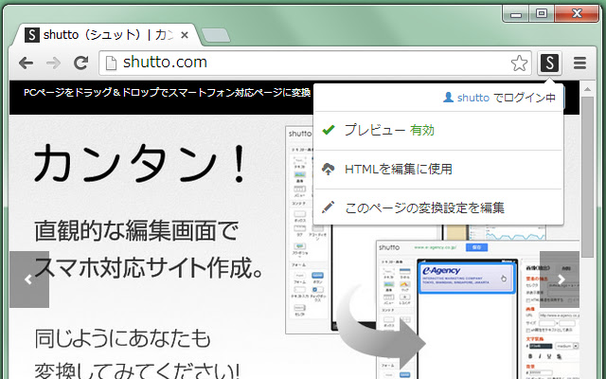The width and height of the screenshot is (606, 379).
Task: Click the user silhouette icon in popup
Action: [x=448, y=98]
